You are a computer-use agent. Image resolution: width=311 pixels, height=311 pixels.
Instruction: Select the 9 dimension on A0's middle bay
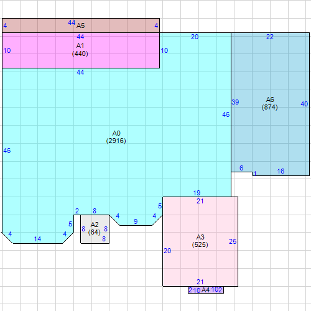(x=136, y=221)
